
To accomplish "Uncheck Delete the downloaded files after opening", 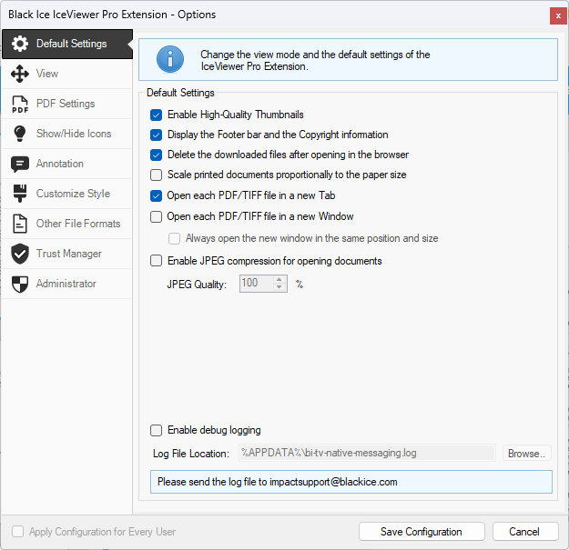I will (x=156, y=155).
